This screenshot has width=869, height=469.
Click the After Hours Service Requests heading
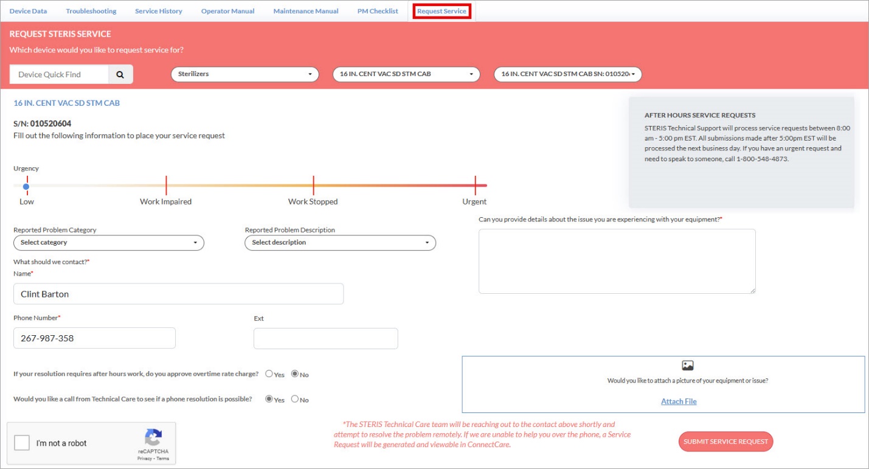tap(700, 115)
